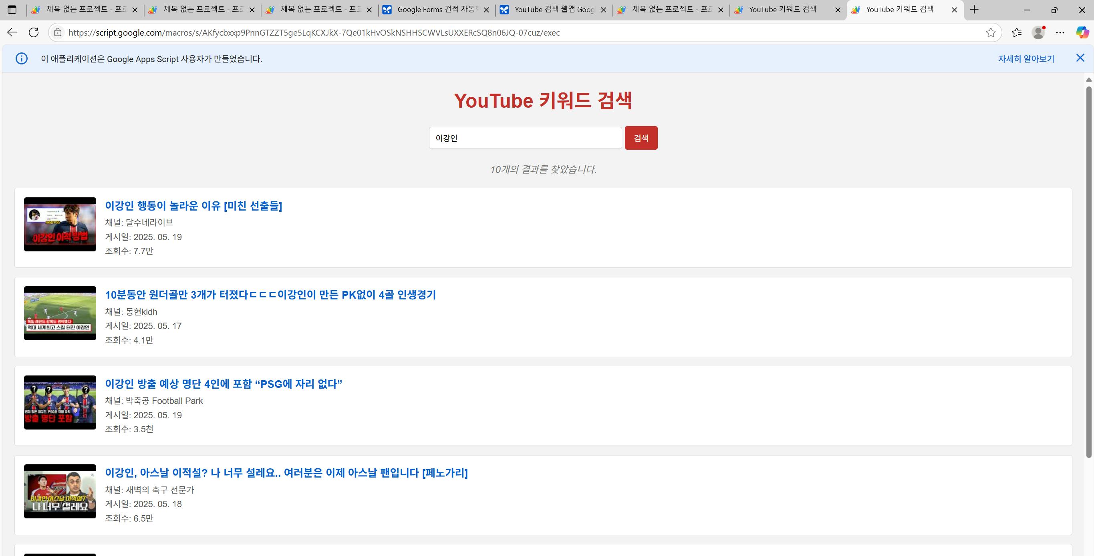Click the YouTube 키워드 검색 heading
1094x556 pixels.
[x=543, y=100]
